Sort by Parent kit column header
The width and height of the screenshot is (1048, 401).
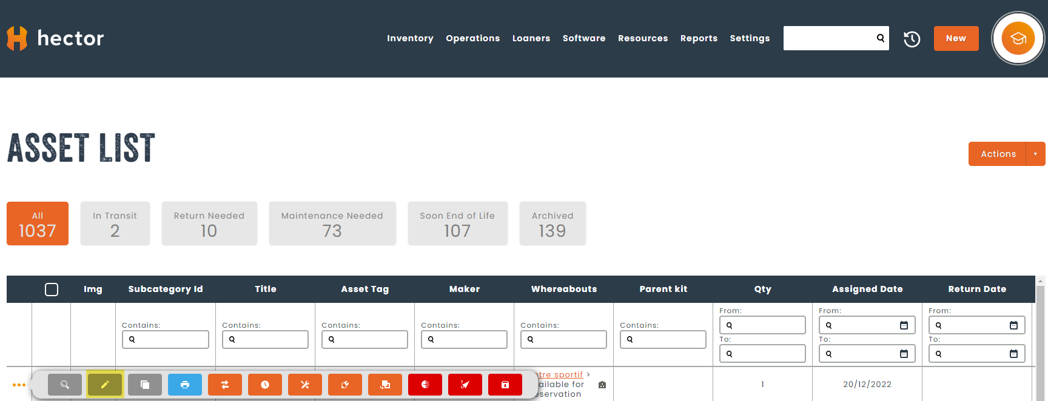663,289
